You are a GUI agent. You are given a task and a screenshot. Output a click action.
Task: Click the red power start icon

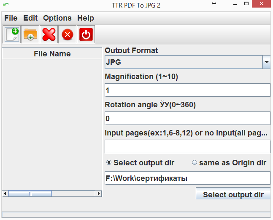pos(86,34)
